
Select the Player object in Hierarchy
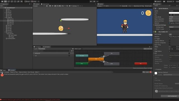pyautogui.click(x=9, y=13)
